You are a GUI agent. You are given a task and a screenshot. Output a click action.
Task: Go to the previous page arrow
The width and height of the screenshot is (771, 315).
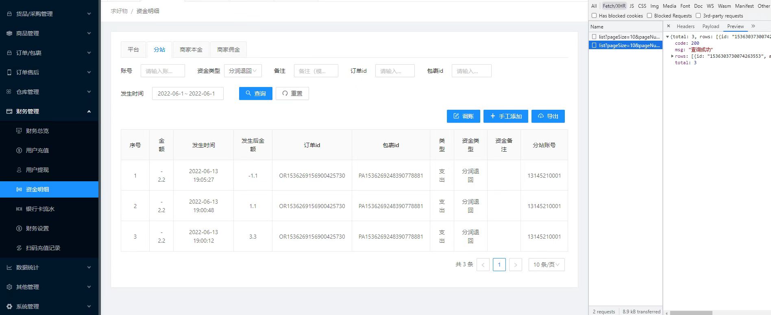pos(483,265)
